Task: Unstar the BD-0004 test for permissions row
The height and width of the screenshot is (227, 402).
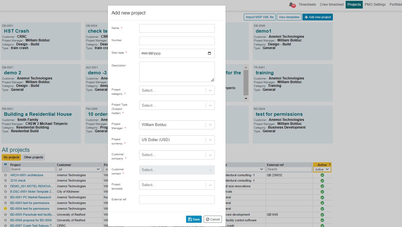Action: [x=5, y=209]
